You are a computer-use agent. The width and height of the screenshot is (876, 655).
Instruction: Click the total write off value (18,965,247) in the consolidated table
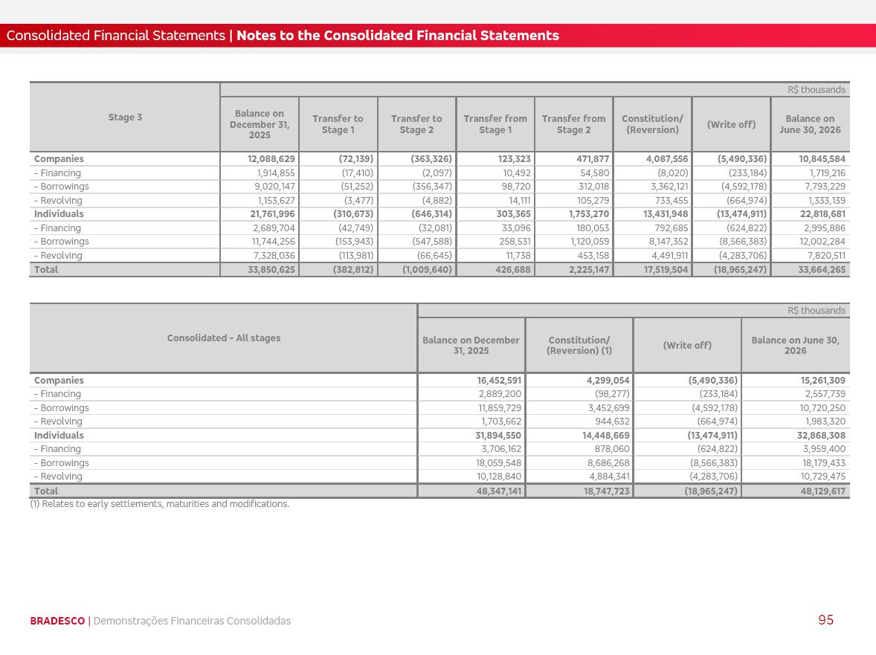tap(711, 491)
